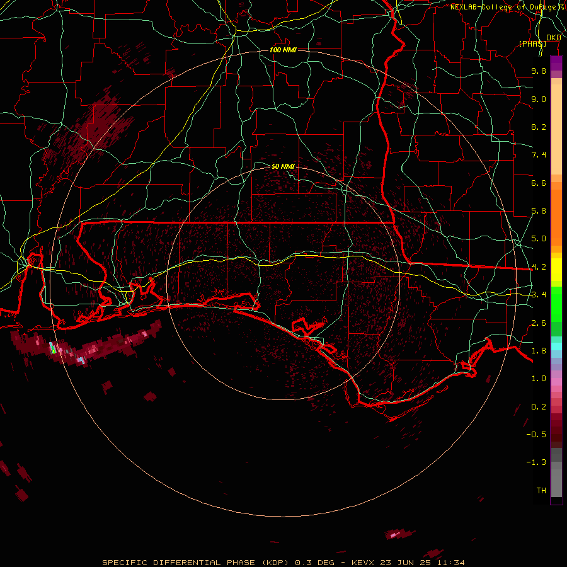Click the 6.6 color scale value
This screenshot has width=567, height=567.
point(539,183)
